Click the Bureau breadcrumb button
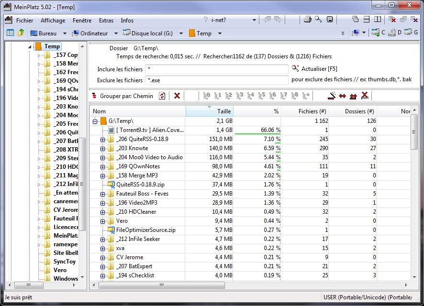 click(x=44, y=33)
